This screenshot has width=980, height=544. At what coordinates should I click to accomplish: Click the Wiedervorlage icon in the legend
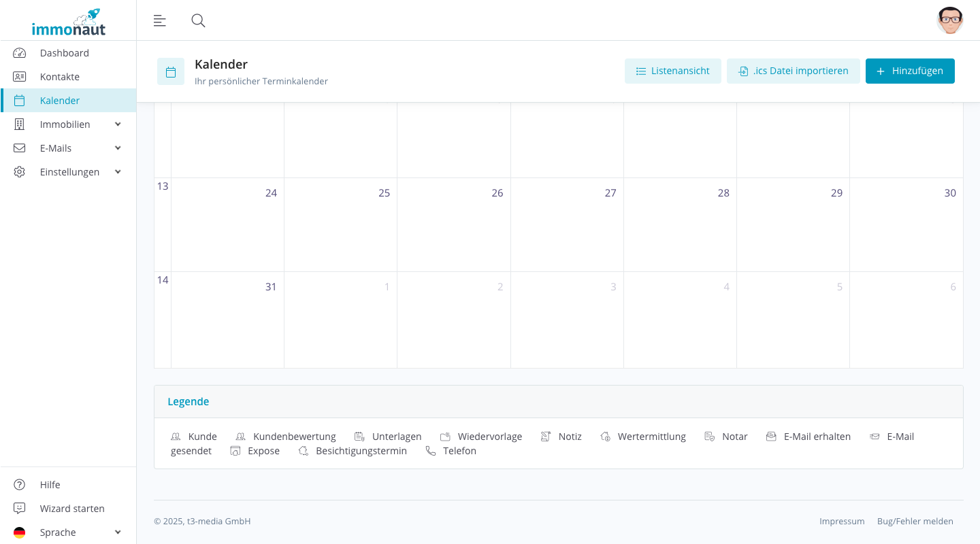446,436
